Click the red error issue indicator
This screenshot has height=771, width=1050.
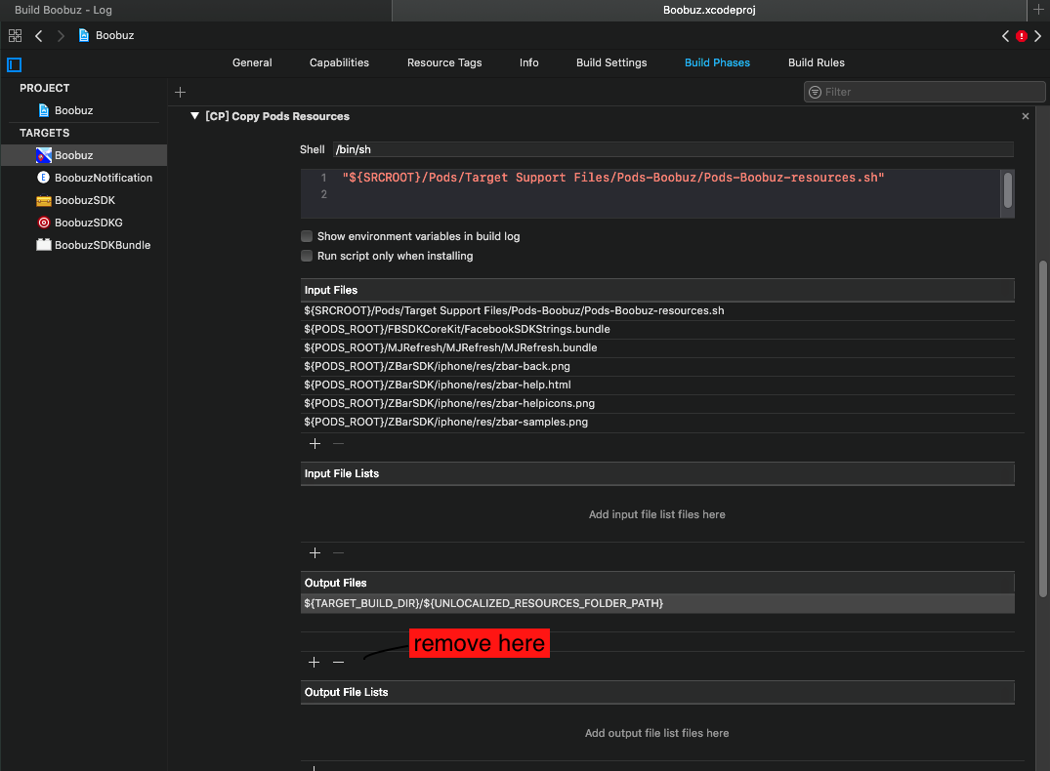[1022, 36]
